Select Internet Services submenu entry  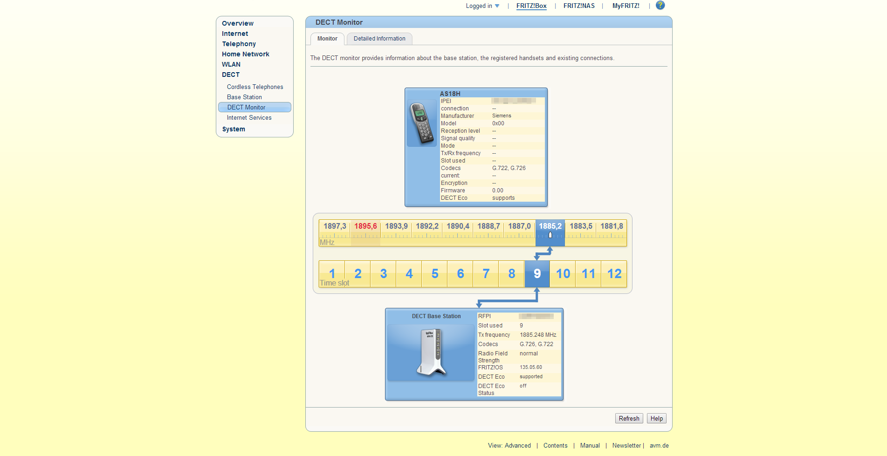tap(249, 118)
